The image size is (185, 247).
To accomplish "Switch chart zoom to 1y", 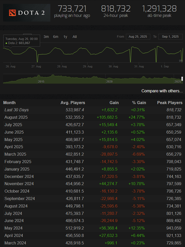I will (x=65, y=37).
